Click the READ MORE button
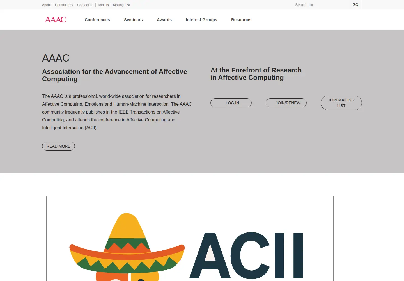The height and width of the screenshot is (281, 404). click(58, 146)
